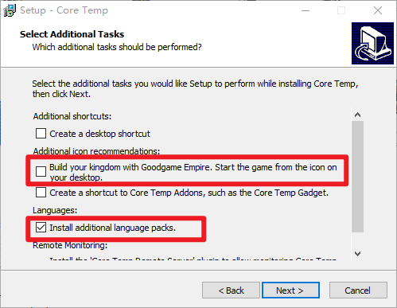The height and width of the screenshot is (308, 397).
Task: Click the Languages section label
Action: click(x=55, y=210)
